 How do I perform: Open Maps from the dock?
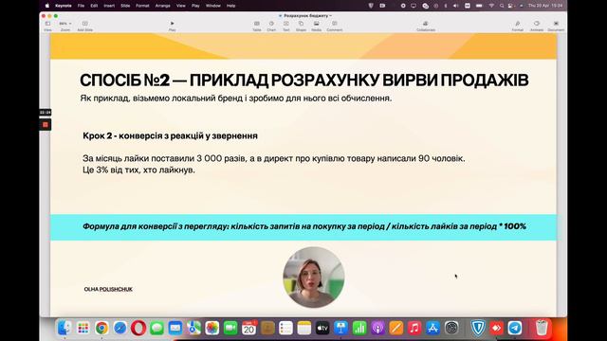pyautogui.click(x=193, y=329)
